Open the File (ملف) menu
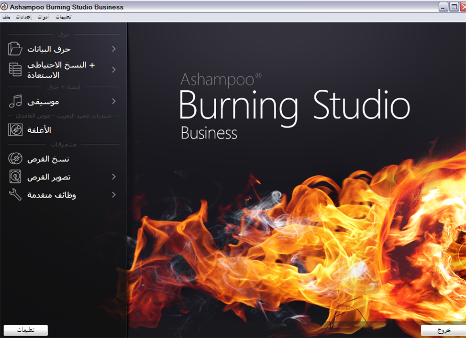This screenshot has height=338, width=466. click(x=6, y=17)
